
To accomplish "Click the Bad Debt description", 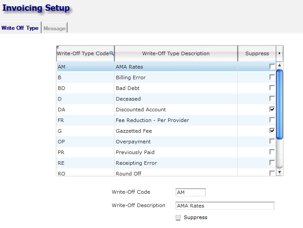I will (x=176, y=88).
